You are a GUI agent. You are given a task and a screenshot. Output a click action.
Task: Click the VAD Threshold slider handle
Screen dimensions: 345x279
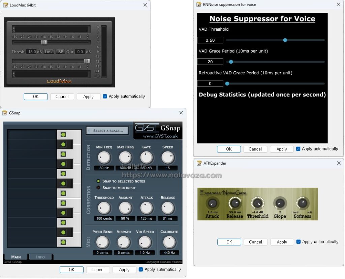(x=285, y=40)
